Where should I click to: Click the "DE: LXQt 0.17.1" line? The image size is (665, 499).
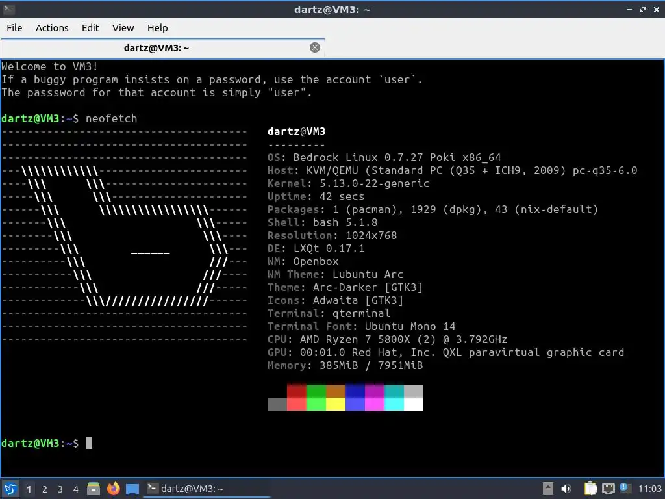coord(316,248)
